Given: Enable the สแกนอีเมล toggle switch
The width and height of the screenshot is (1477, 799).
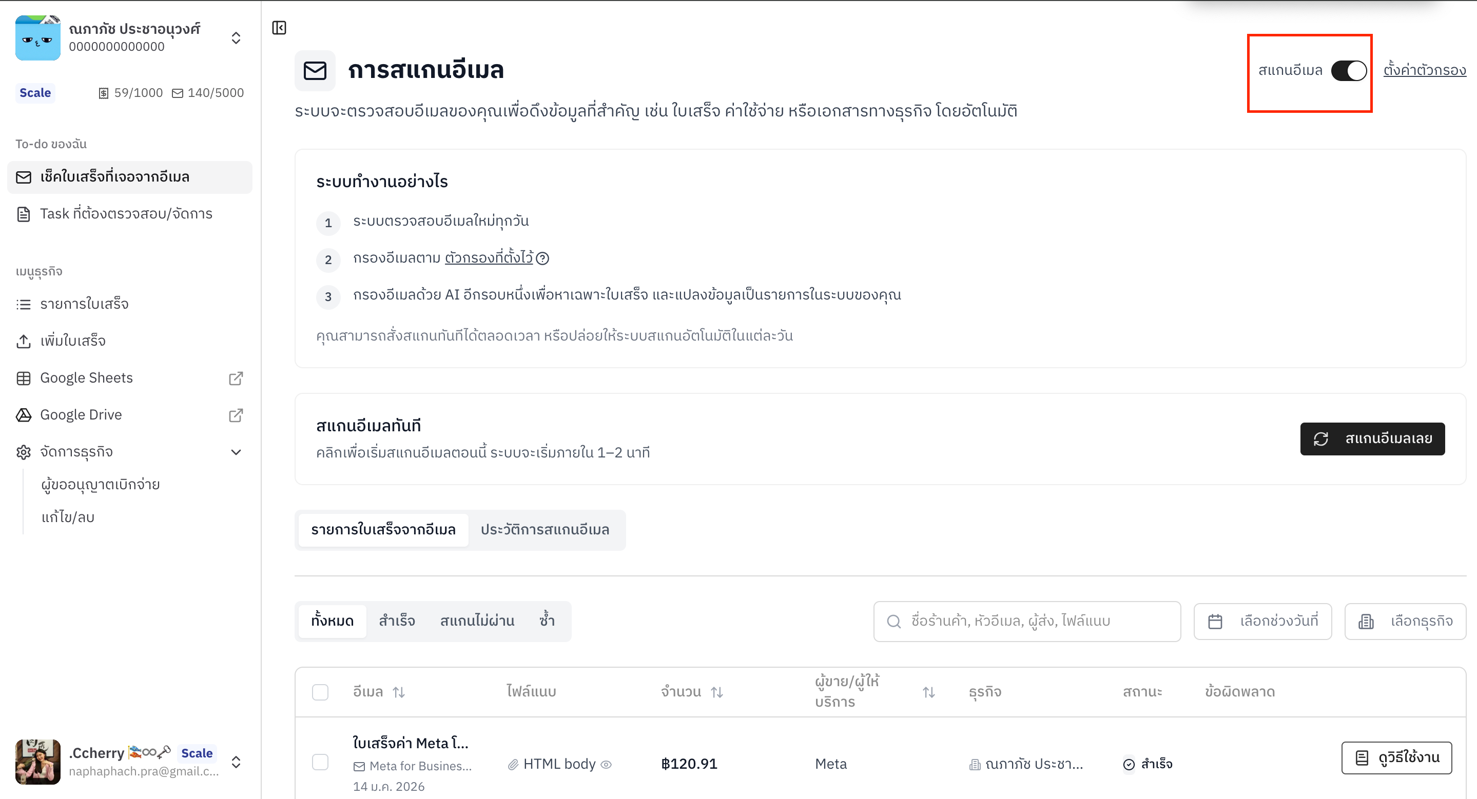Looking at the screenshot, I should tap(1348, 70).
